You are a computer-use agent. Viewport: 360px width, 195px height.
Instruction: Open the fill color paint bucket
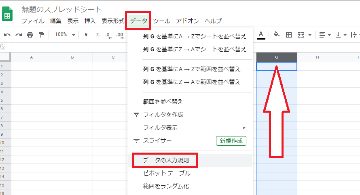276,35
